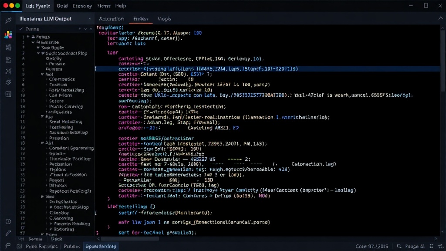Click the icon right of 'Cane 07.22019' in status bar
This screenshot has width=446, height=251.
click(x=399, y=247)
